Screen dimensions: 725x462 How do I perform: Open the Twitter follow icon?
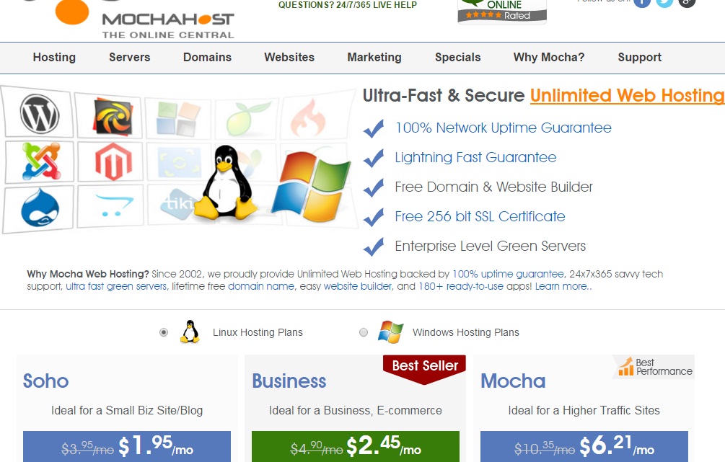[664, 2]
